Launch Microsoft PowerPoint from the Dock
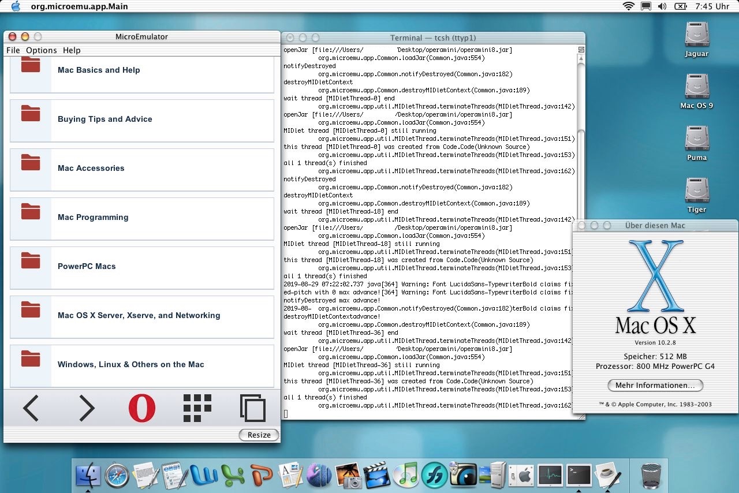Screen dimensions: 739x493 pyautogui.click(x=262, y=475)
